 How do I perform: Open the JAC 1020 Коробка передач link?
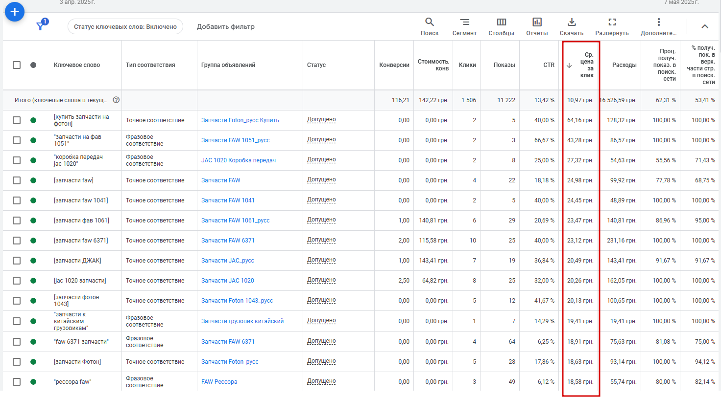pos(239,160)
